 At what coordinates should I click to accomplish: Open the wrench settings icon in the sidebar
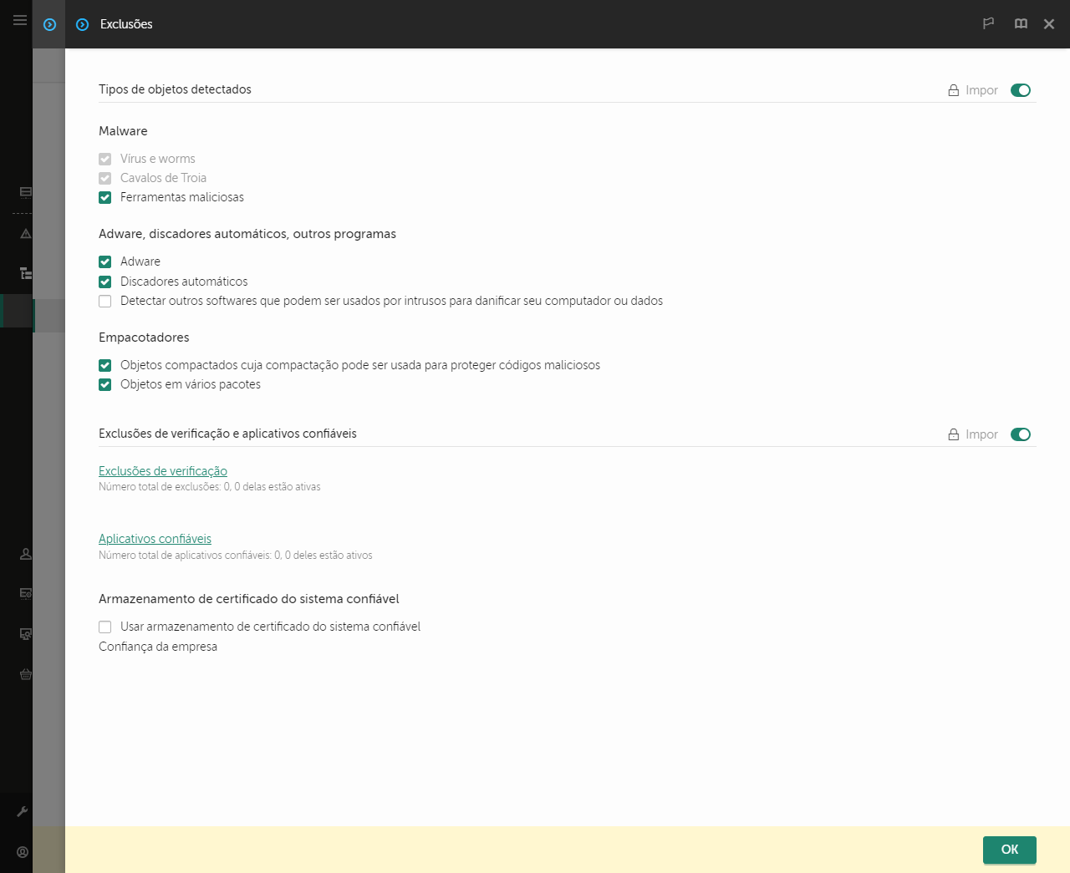(25, 810)
